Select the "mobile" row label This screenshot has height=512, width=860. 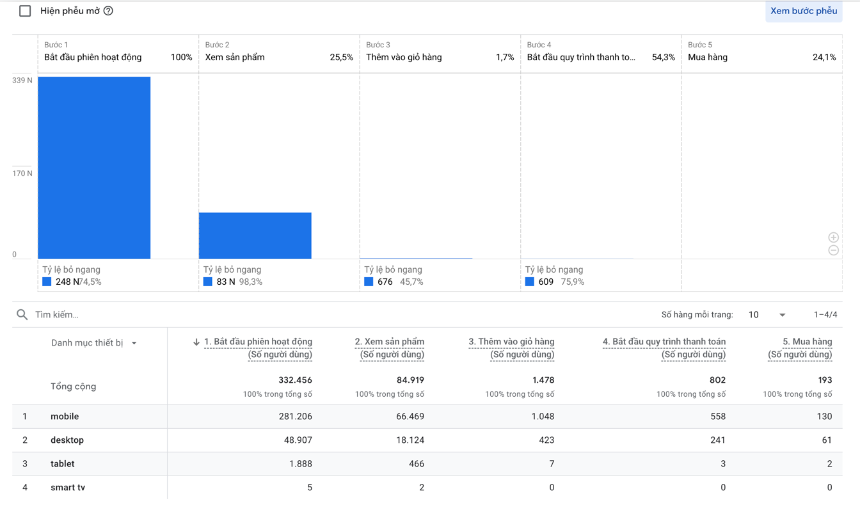[65, 417]
